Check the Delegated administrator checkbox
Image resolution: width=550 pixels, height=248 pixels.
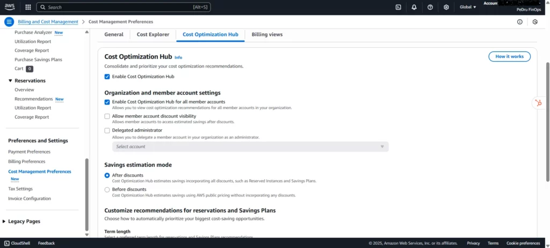pyautogui.click(x=107, y=130)
